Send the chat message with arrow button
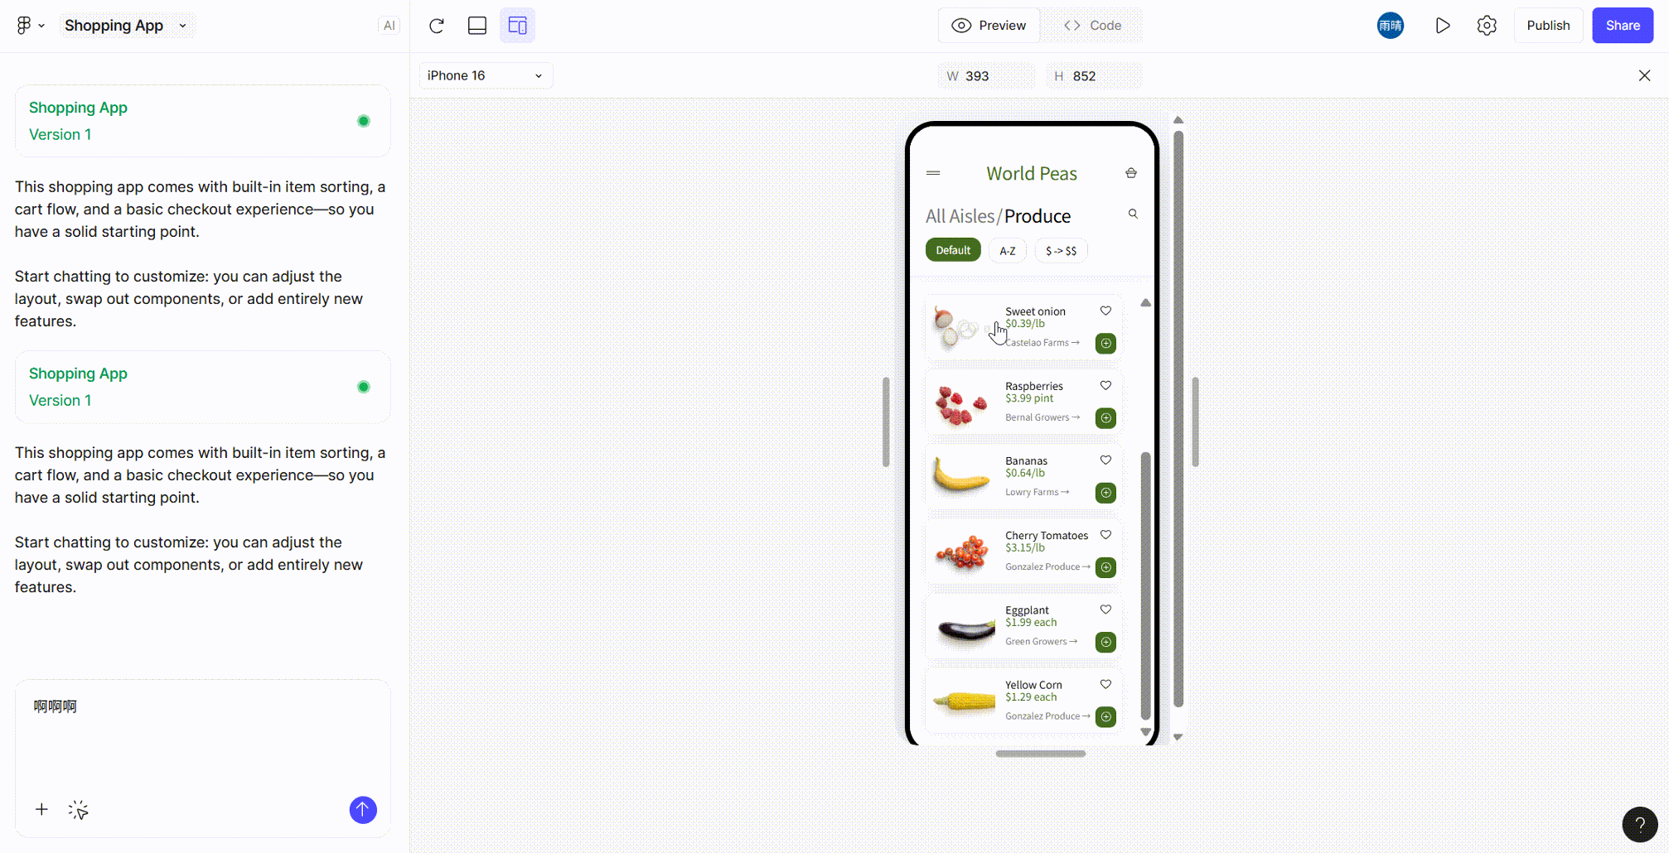Screen dimensions: 1669x853 363,810
